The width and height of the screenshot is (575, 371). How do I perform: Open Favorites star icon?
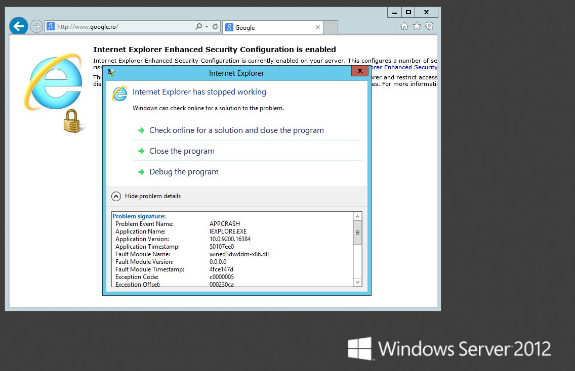[x=417, y=26]
